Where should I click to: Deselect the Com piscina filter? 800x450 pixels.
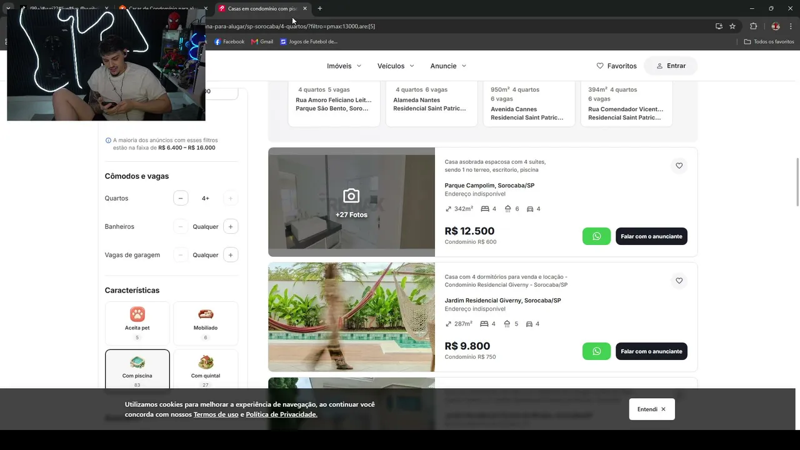(x=137, y=370)
